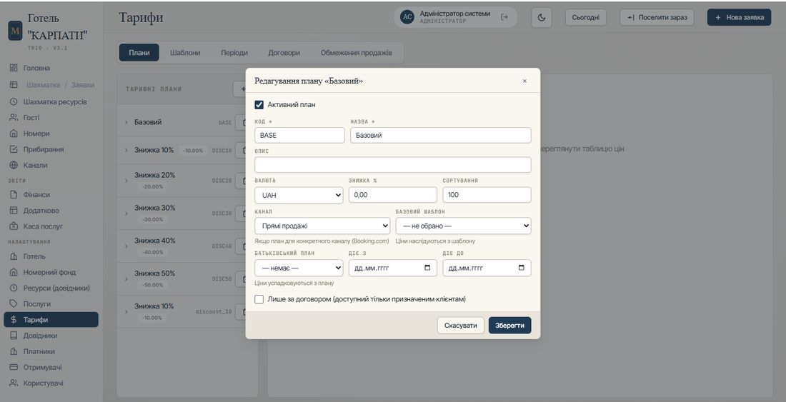Select the Прибирання checklist icon
Viewport: 786px width, 402px height.
pyautogui.click(x=14, y=149)
